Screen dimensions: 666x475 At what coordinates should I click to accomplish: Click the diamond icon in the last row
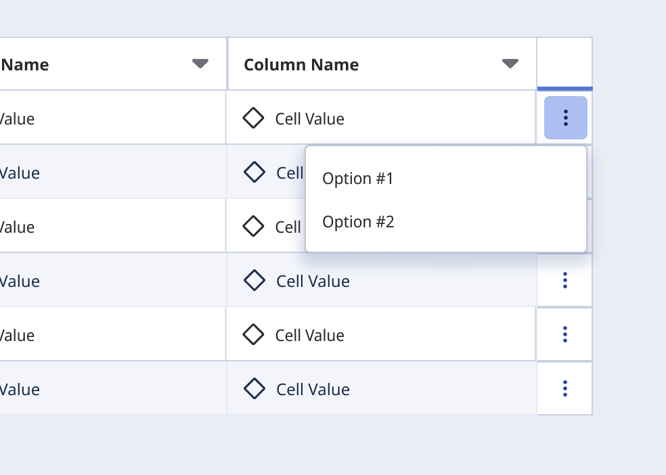pos(254,388)
